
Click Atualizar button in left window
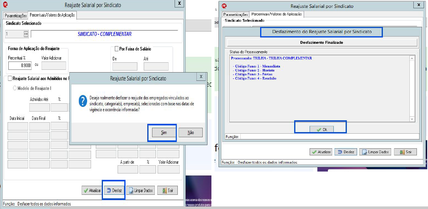92,190
